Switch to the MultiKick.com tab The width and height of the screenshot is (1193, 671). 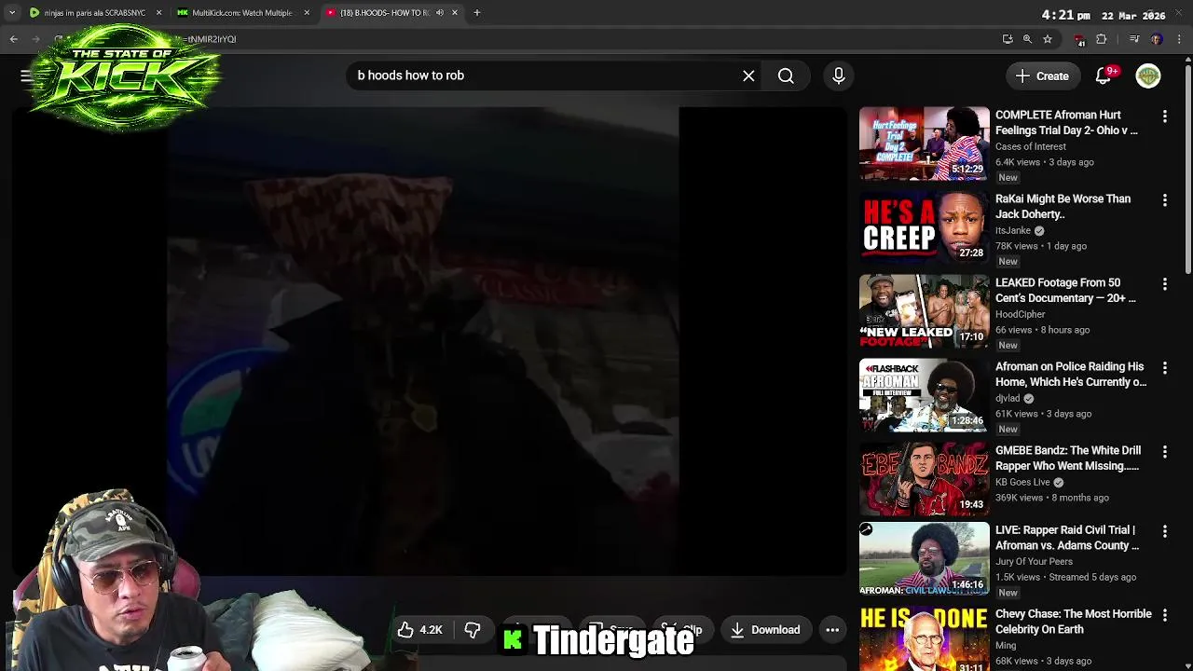coord(242,13)
